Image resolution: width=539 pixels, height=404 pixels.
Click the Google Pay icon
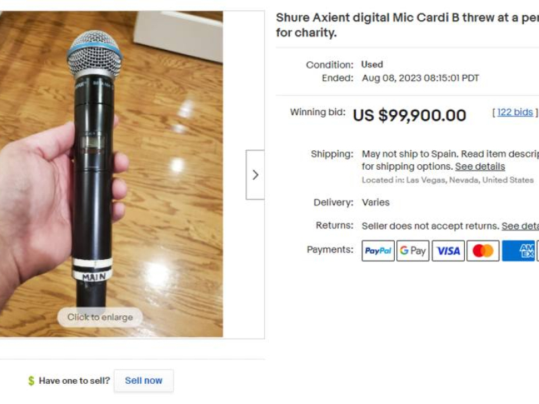(413, 251)
